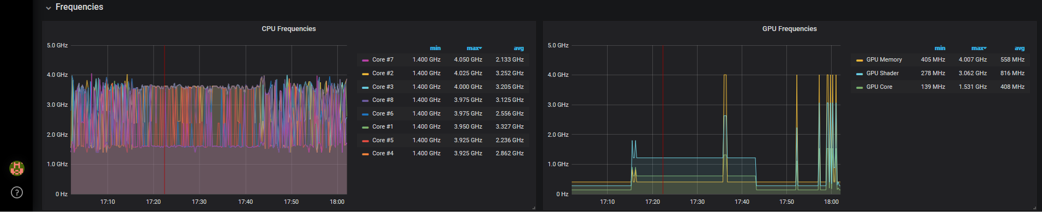The image size is (1042, 212).
Task: Click 4.0 GHz label on GPU chart
Action: [x=558, y=75]
